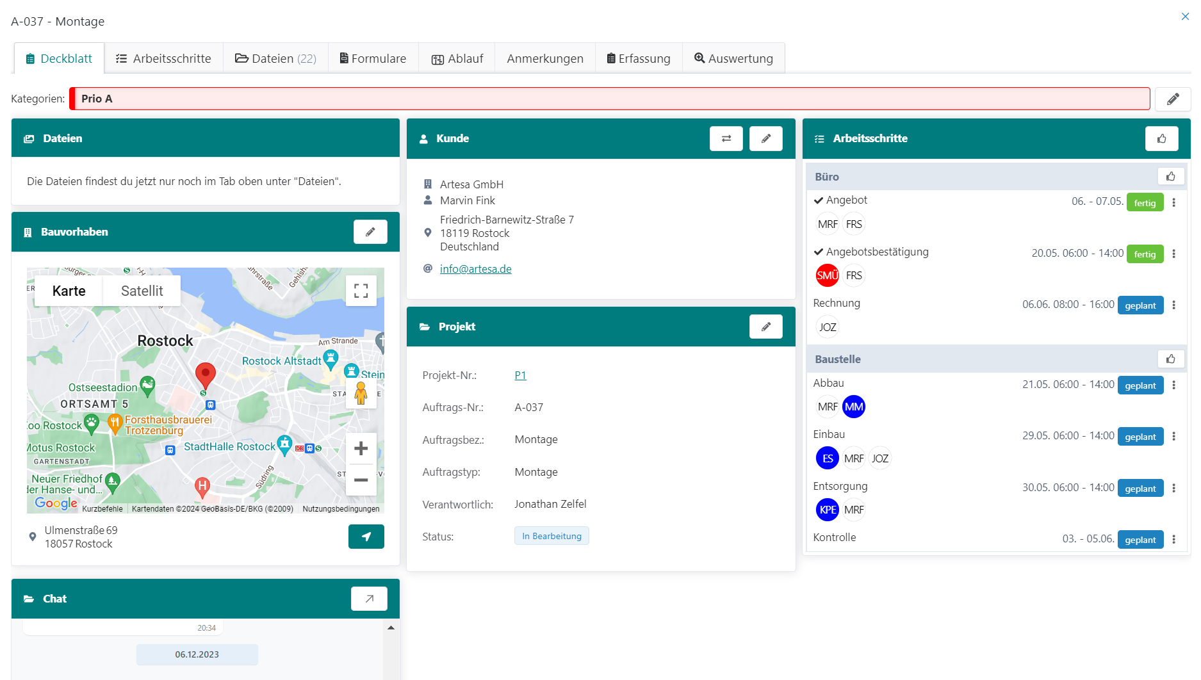Edit the Kunde panel details
The width and height of the screenshot is (1201, 680).
(765, 138)
